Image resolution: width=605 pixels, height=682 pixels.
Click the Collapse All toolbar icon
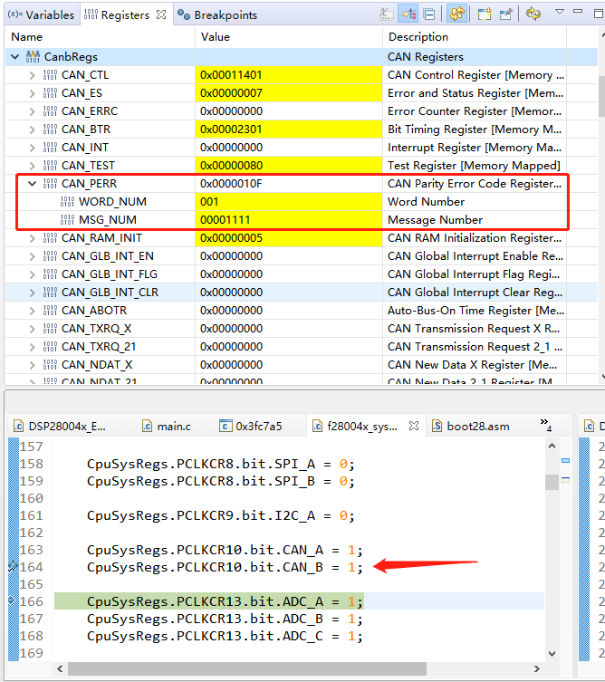pyautogui.click(x=429, y=14)
